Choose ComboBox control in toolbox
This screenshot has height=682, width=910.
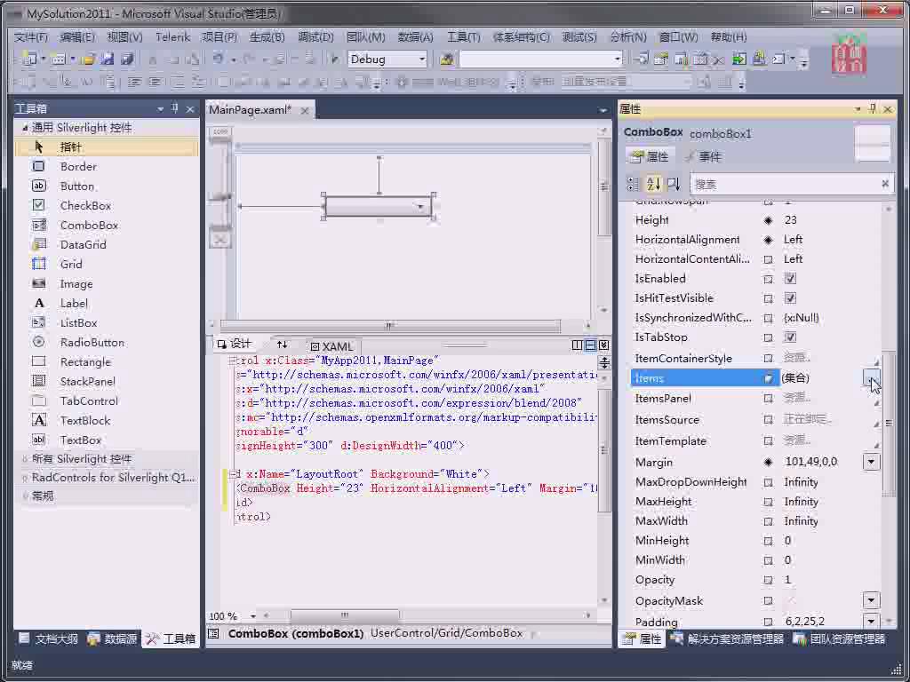107,225
